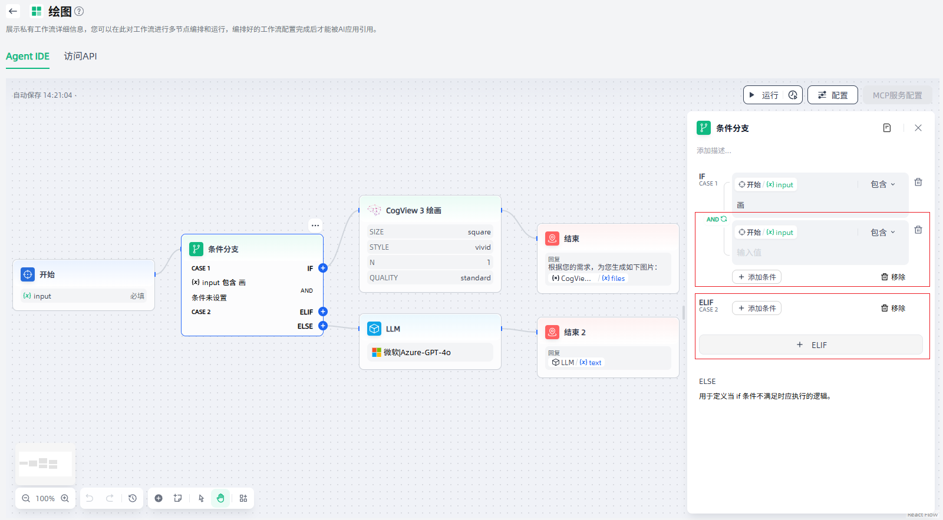The image size is (943, 520).
Task: Open second condition's 包含 operator dropdown
Action: [x=882, y=233]
